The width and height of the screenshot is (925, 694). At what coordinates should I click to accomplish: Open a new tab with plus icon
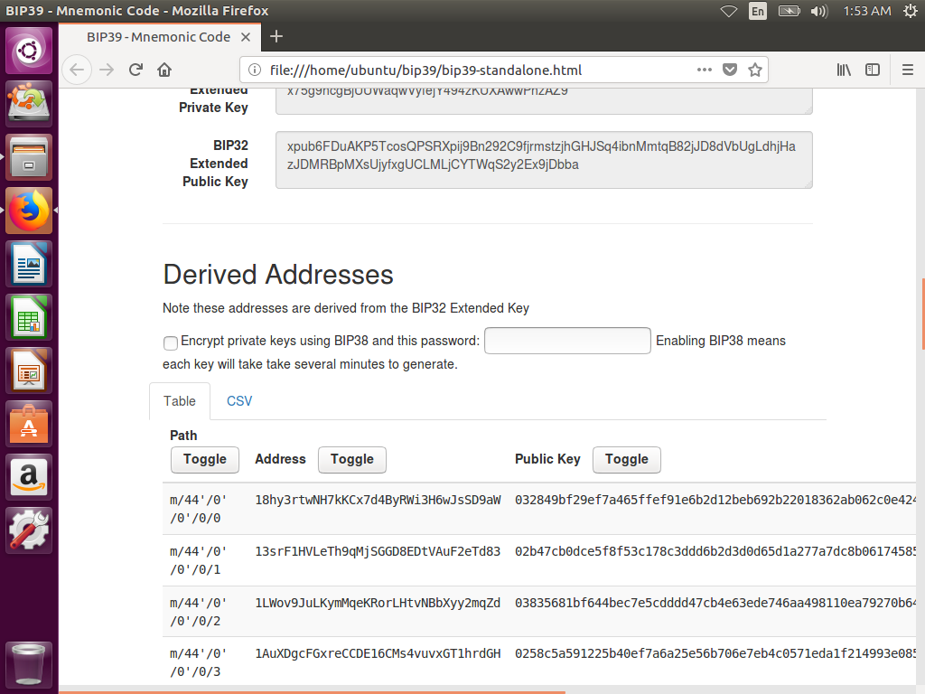pos(276,36)
